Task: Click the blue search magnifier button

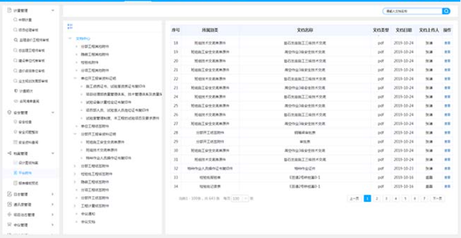Action: (x=446, y=11)
